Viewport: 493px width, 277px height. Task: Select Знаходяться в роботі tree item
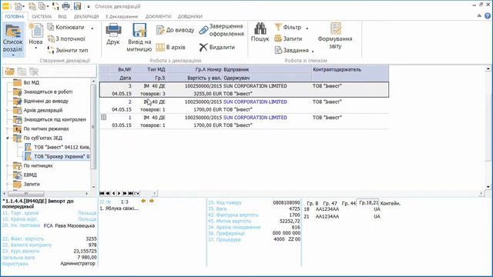pyautogui.click(x=48, y=92)
